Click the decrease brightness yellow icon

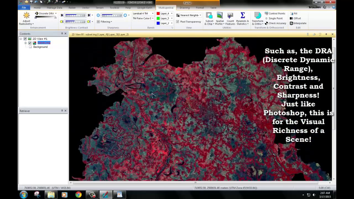[x=62, y=22]
